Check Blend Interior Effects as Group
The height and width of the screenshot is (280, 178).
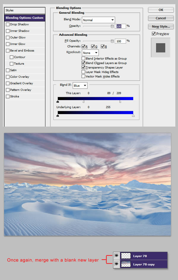[x=83, y=58]
